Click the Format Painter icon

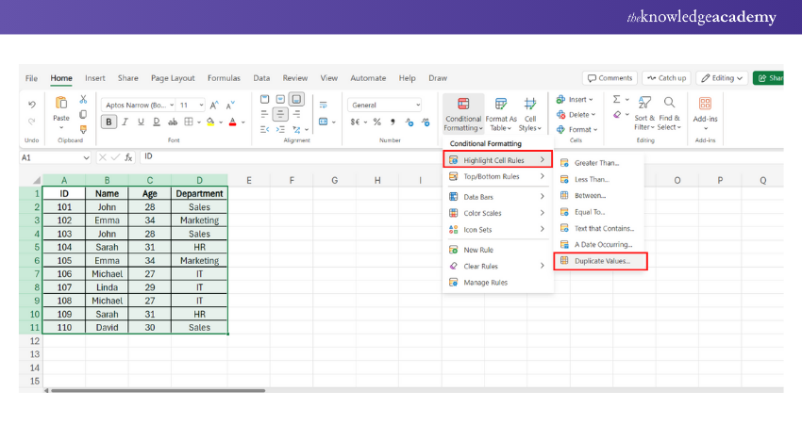(83, 129)
